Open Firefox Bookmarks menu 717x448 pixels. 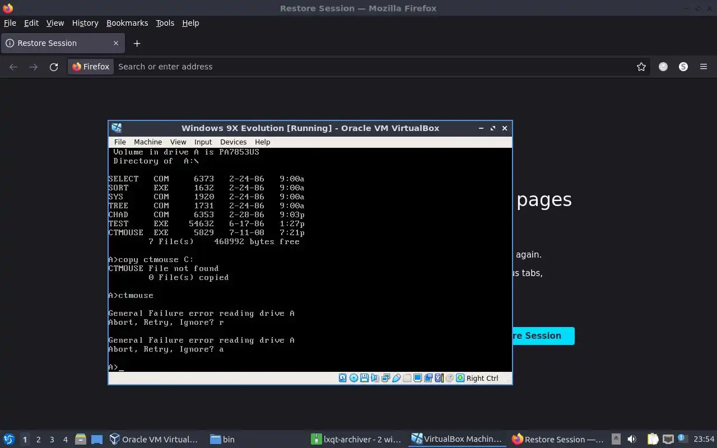click(127, 23)
